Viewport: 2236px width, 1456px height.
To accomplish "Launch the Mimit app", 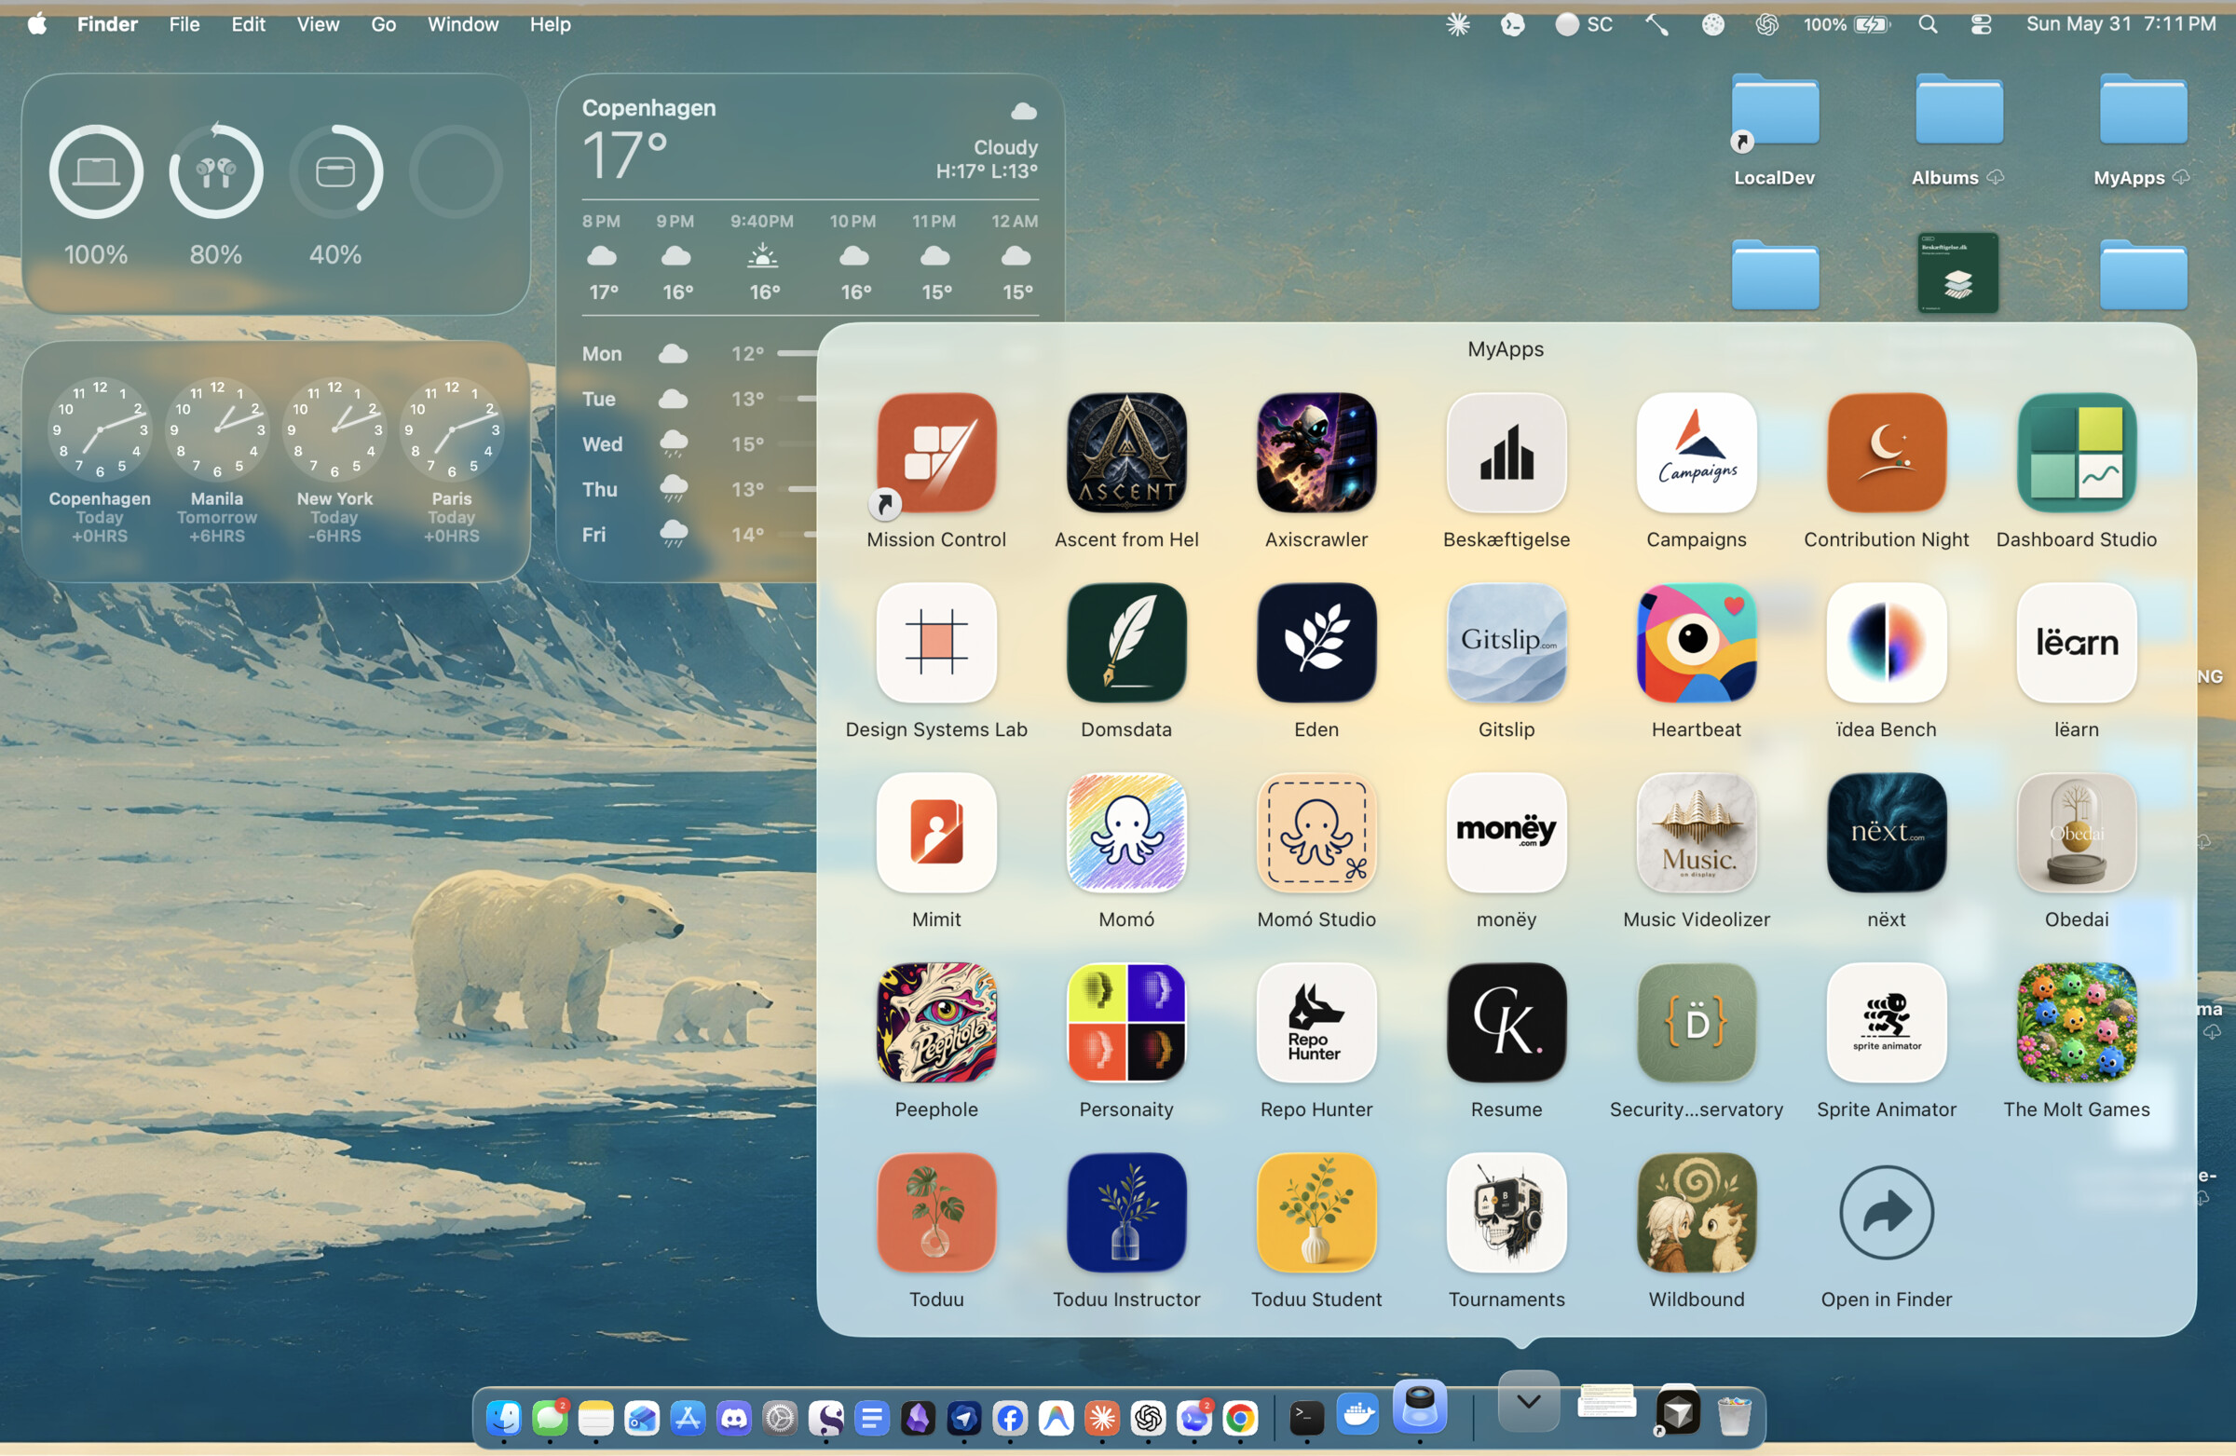I will point(936,832).
